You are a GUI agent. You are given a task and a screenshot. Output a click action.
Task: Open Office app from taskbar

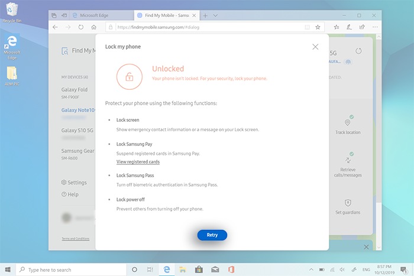click(231, 269)
